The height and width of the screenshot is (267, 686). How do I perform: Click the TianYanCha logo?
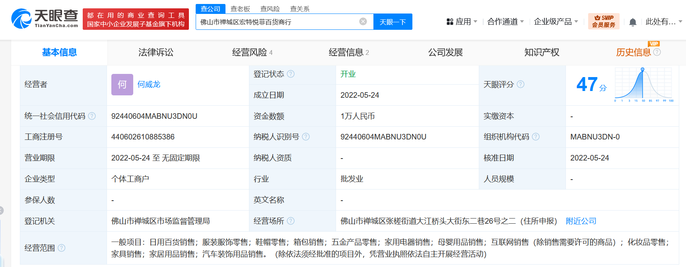point(45,18)
